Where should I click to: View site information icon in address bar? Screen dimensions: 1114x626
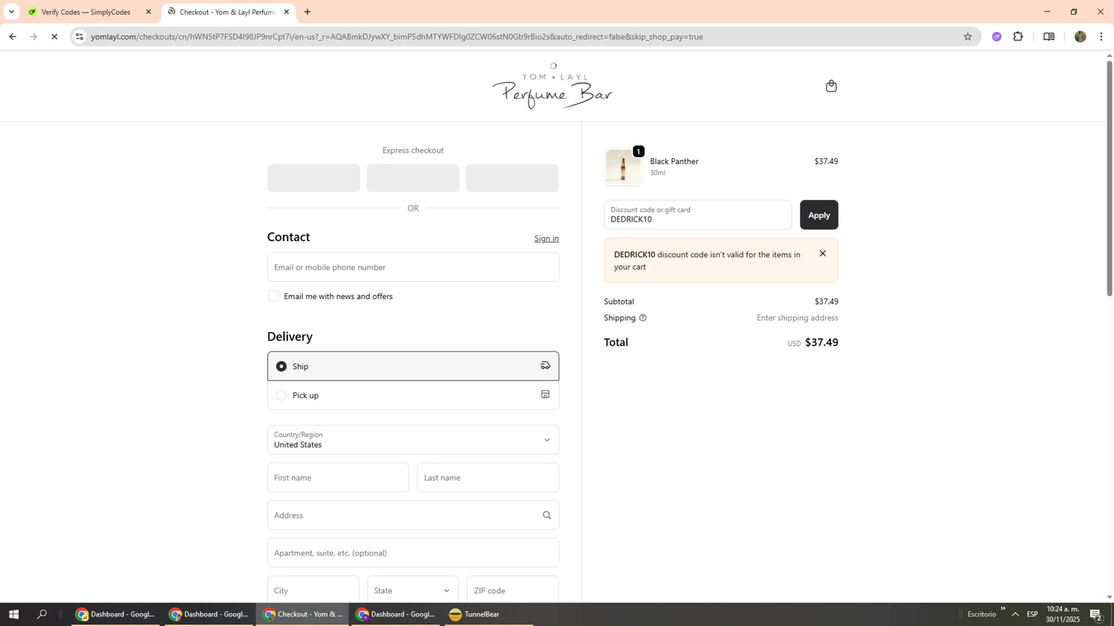[79, 36]
